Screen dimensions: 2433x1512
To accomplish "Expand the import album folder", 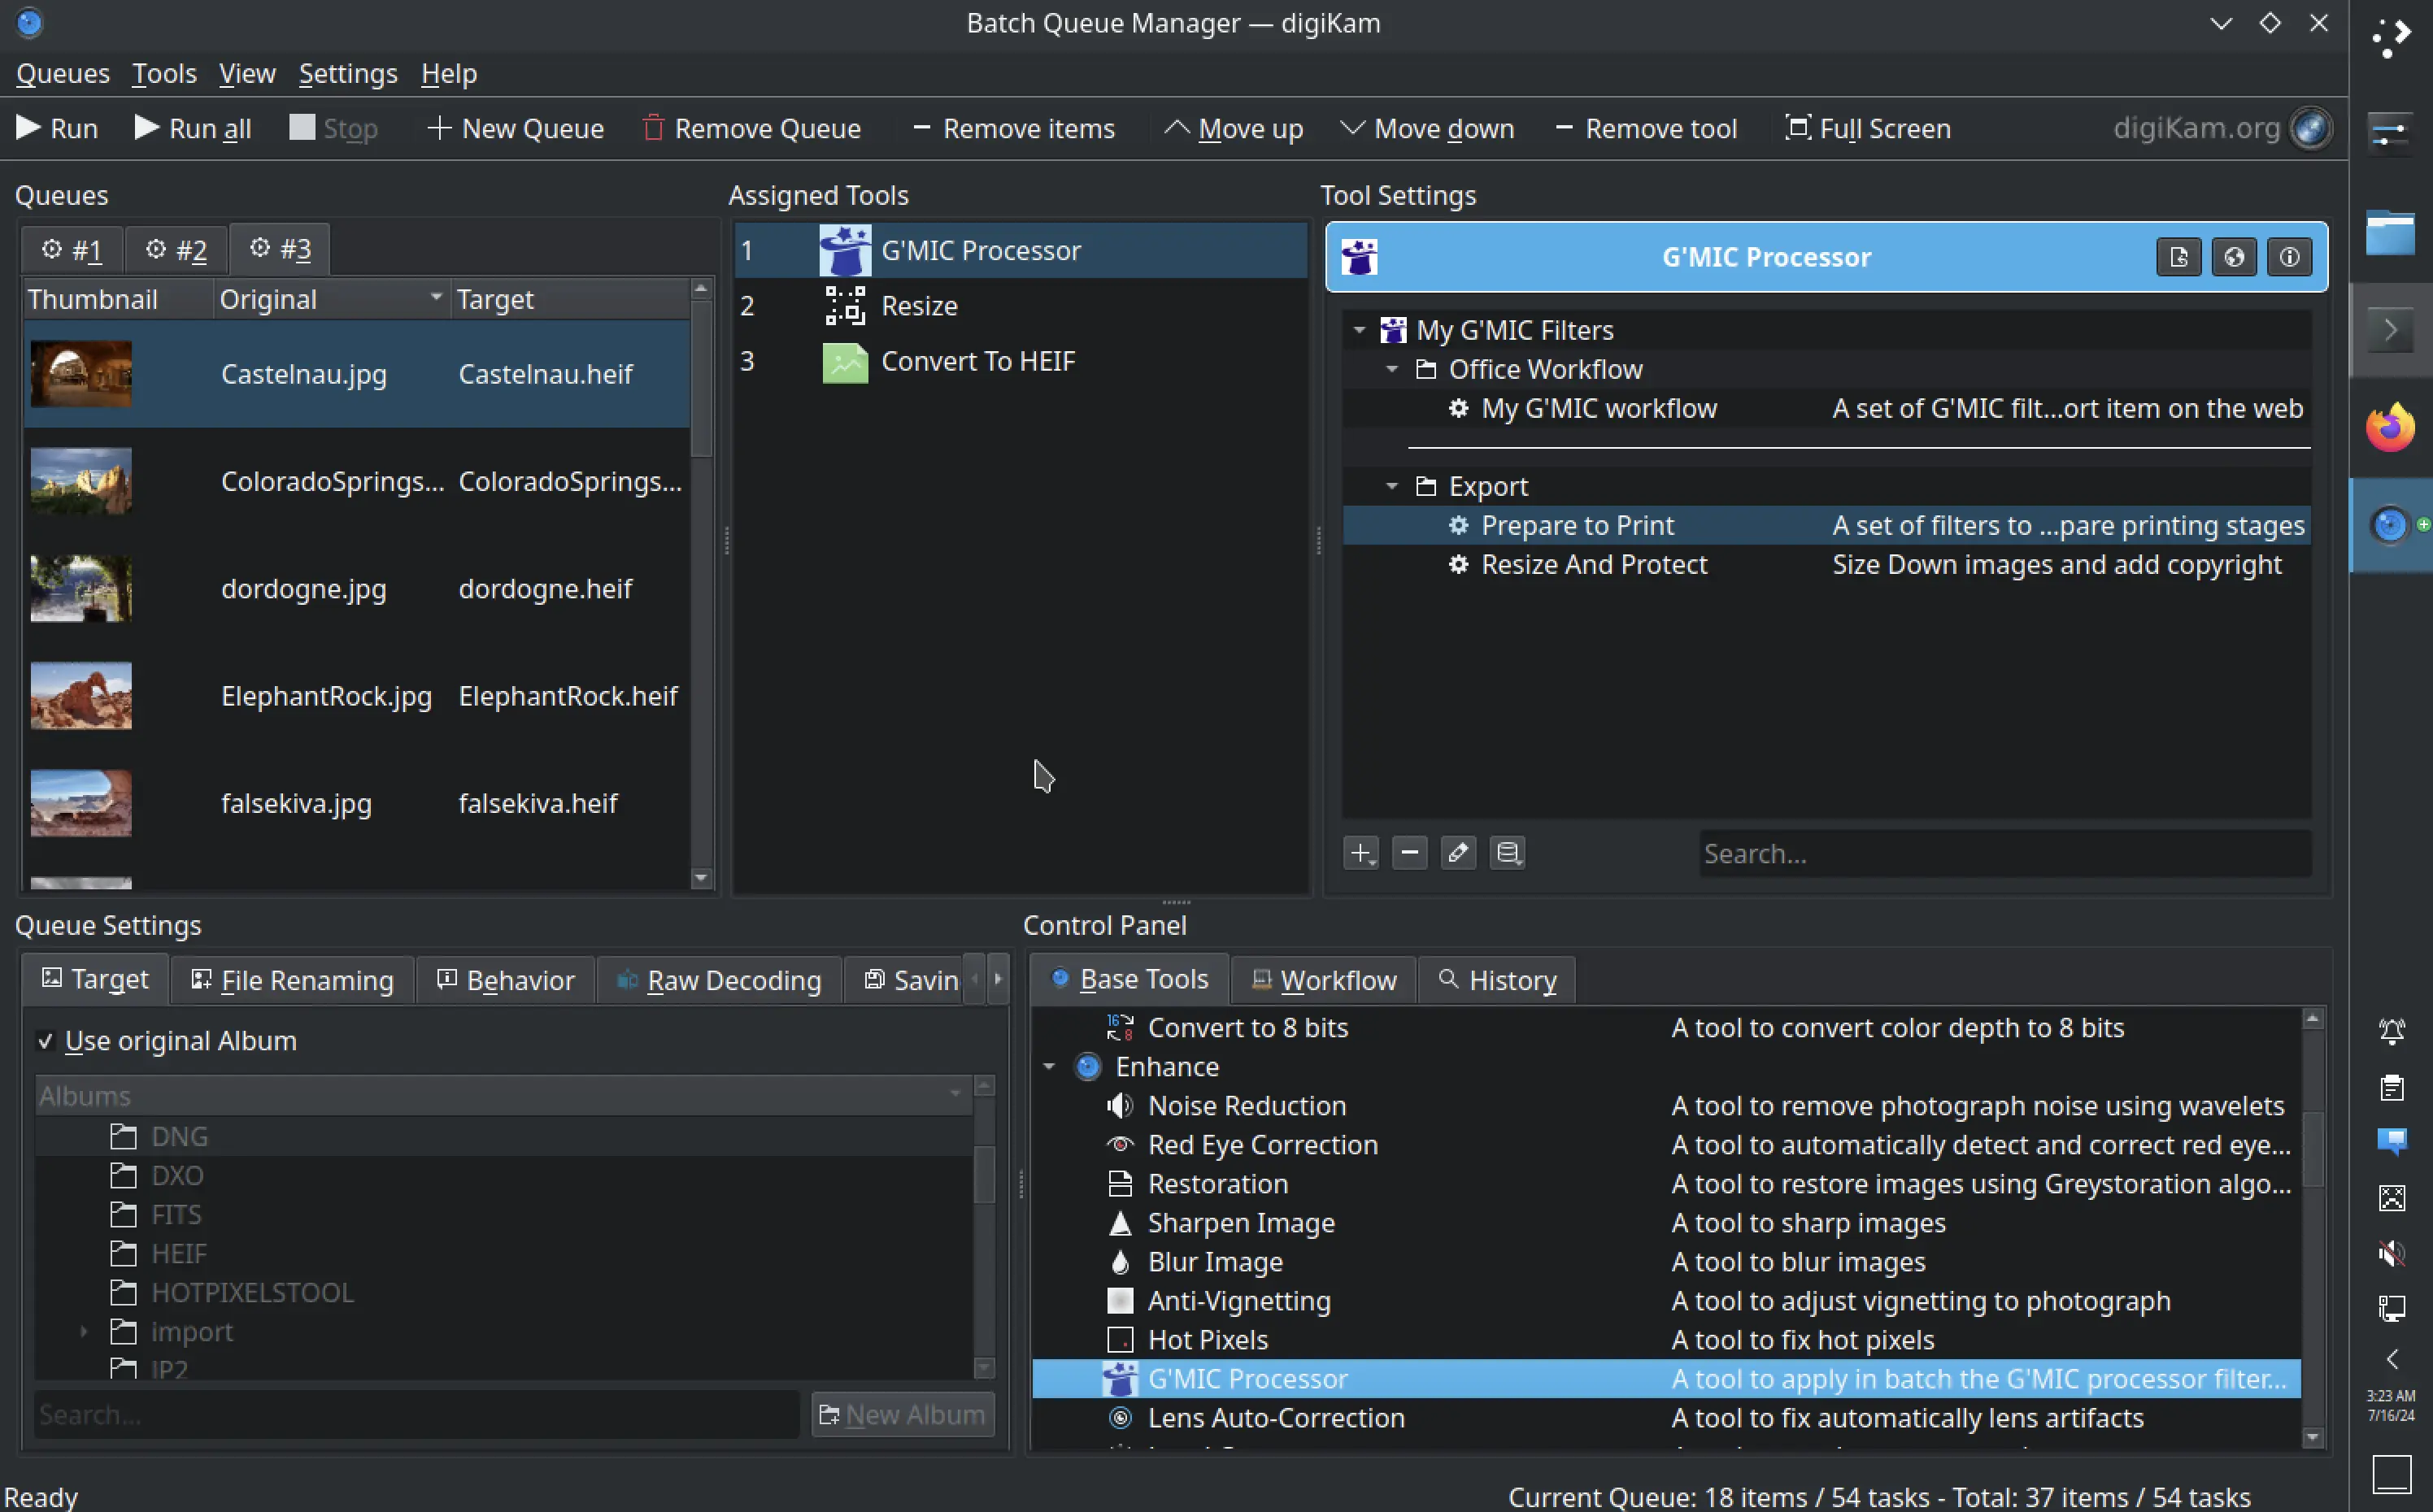I will [84, 1331].
